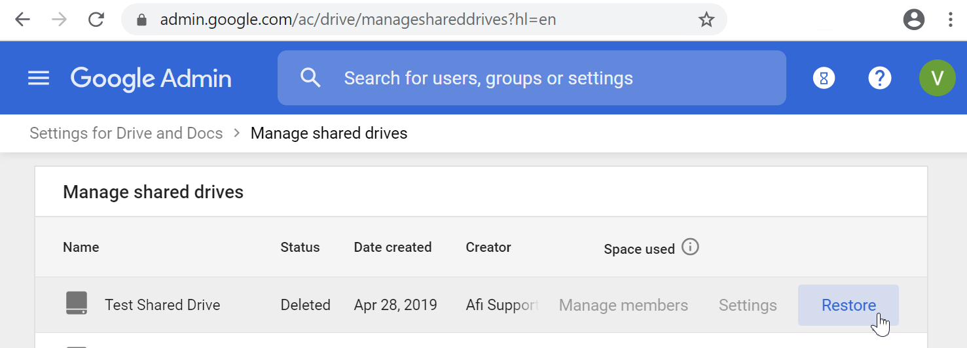This screenshot has width=967, height=348.
Task: Click the Creator column header
Action: (x=488, y=247)
